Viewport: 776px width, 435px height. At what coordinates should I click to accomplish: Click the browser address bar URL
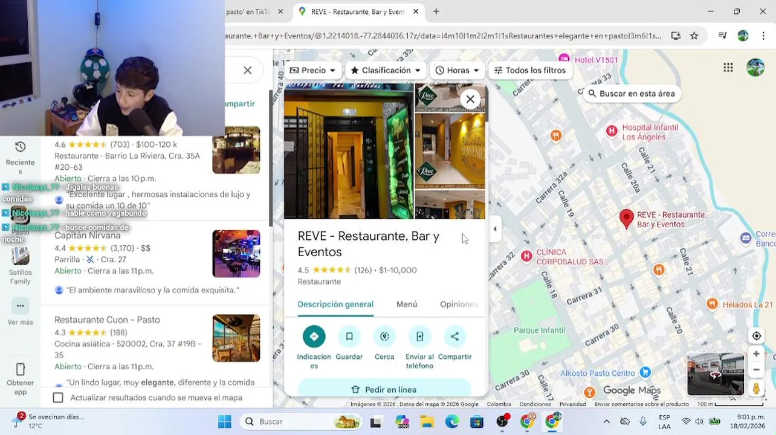(444, 36)
